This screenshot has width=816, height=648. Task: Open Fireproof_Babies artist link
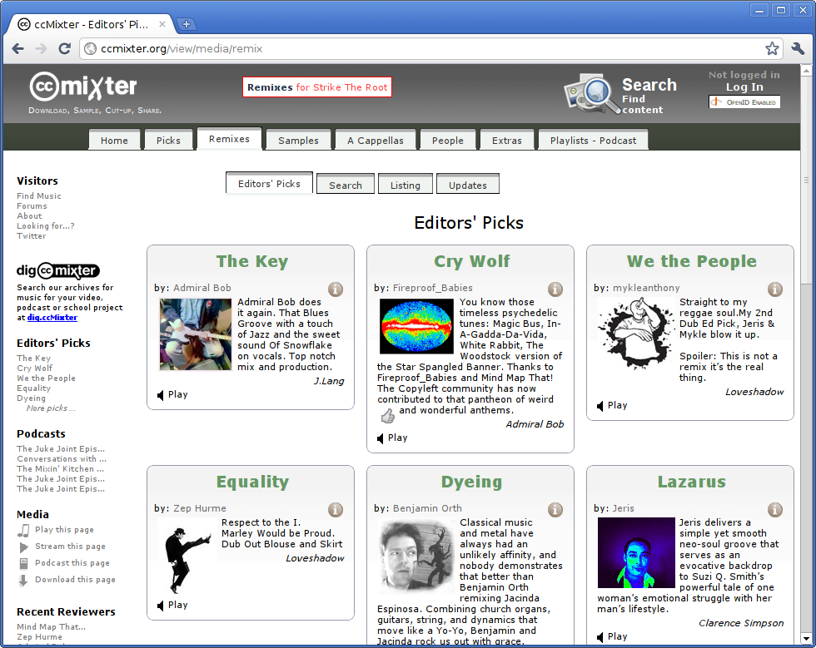(432, 288)
